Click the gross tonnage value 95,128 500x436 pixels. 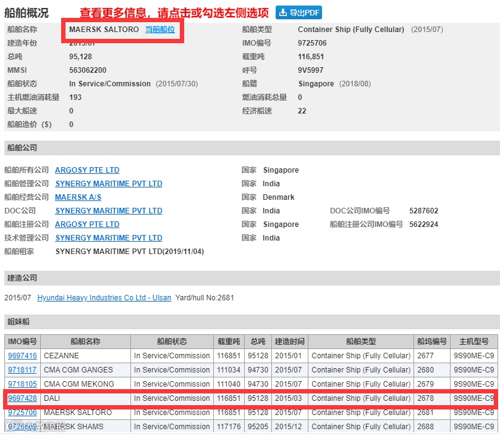pyautogui.click(x=80, y=57)
